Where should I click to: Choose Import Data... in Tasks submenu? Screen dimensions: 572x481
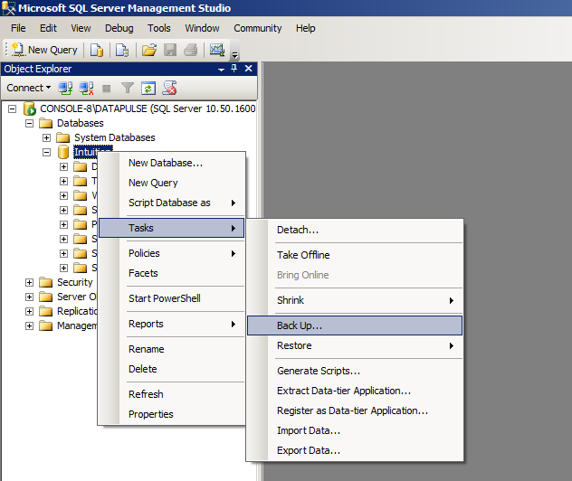[x=355, y=430]
